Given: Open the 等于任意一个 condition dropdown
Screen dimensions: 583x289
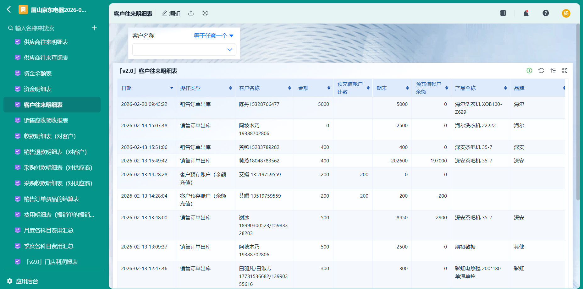Looking at the screenshot, I should (x=214, y=36).
